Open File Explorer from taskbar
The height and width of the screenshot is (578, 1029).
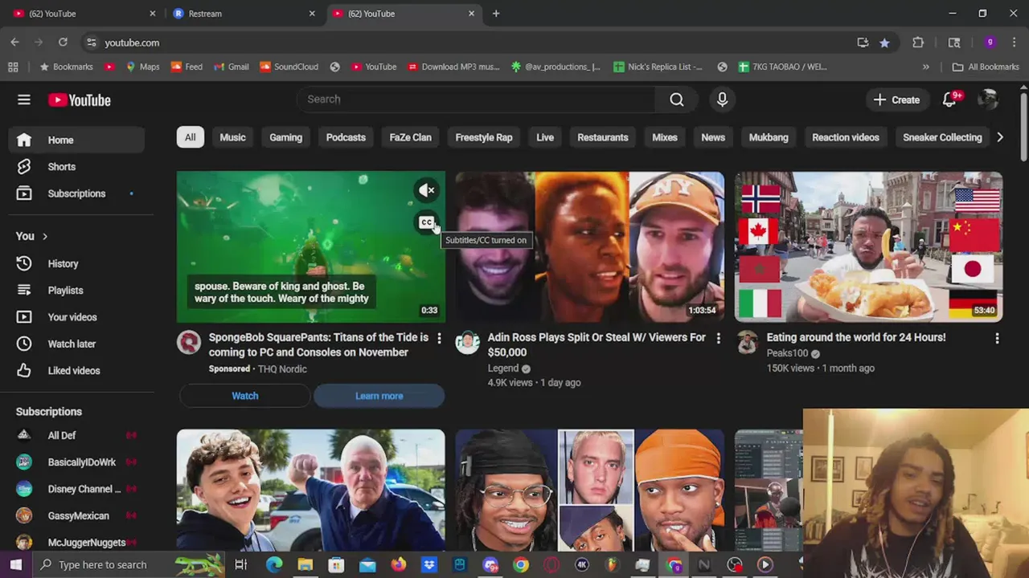[x=305, y=564]
